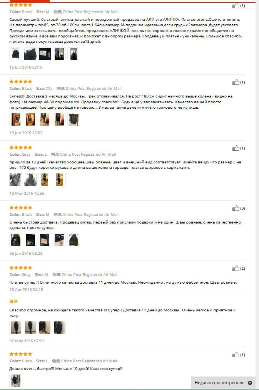Open first photo in the 15 Jun review
The height and width of the screenshot is (390, 259).
coord(16,54)
